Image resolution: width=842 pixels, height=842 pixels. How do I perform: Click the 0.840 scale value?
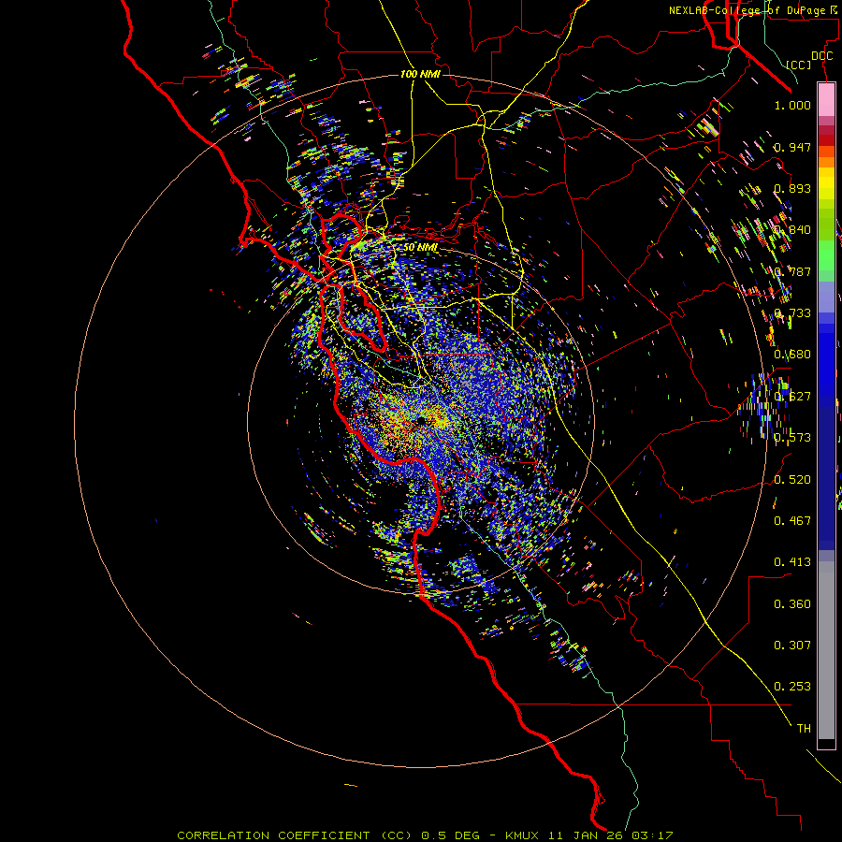(792, 230)
